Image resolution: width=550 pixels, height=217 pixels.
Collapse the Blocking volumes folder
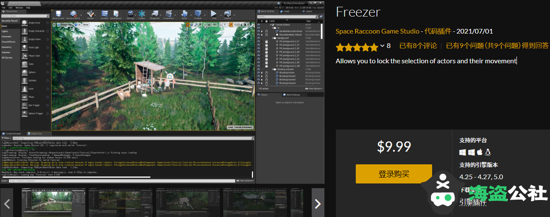point(273,69)
